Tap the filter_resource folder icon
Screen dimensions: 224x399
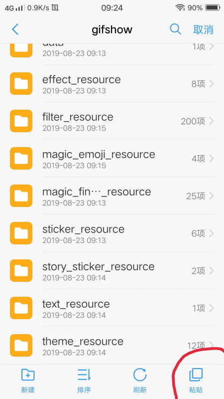pos(21,121)
